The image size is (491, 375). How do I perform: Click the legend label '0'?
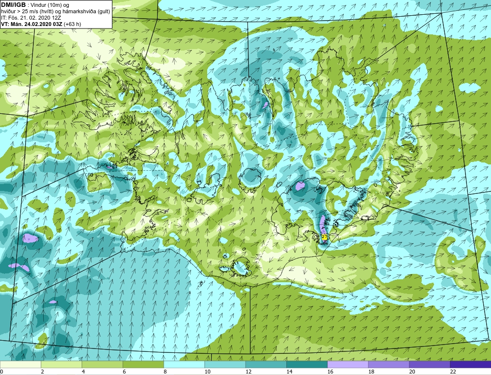coord(1,372)
